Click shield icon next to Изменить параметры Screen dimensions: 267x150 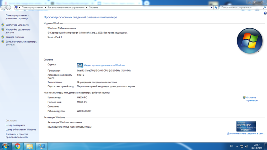click(244, 98)
